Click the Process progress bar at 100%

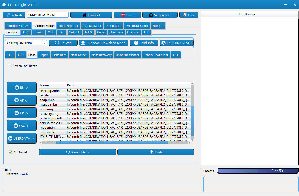tap(258, 171)
